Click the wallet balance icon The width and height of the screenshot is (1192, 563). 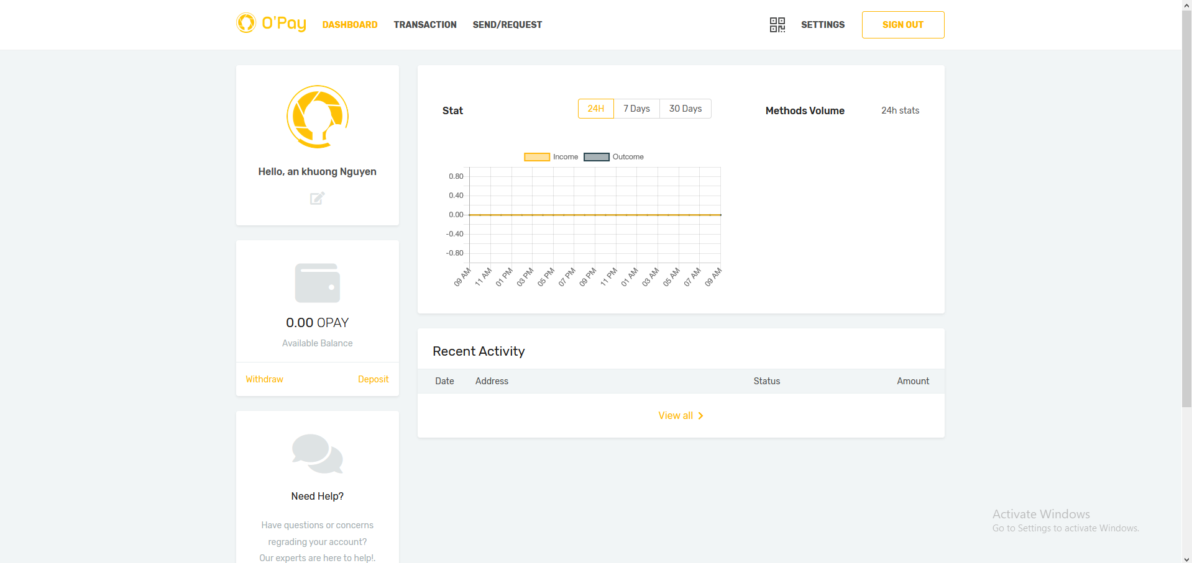click(318, 283)
